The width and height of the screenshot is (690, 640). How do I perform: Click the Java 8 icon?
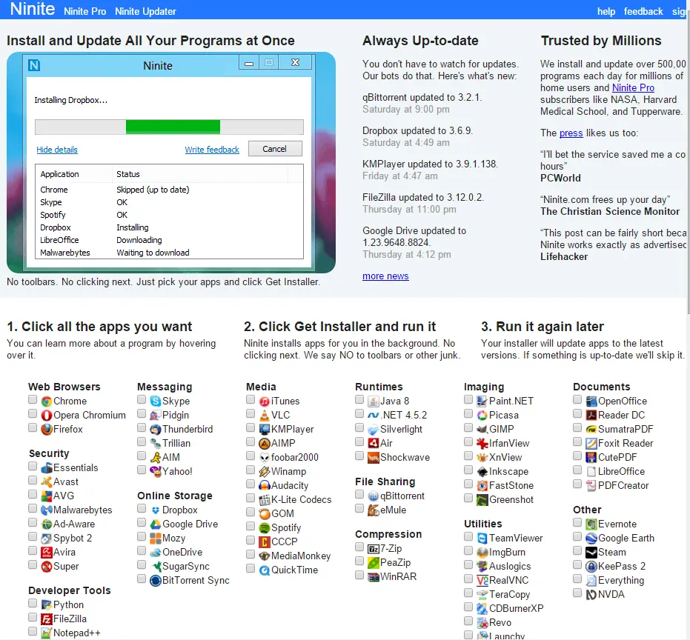[x=374, y=401]
